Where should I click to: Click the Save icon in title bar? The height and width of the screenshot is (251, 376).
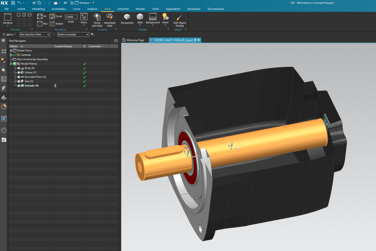pyautogui.click(x=13, y=3)
